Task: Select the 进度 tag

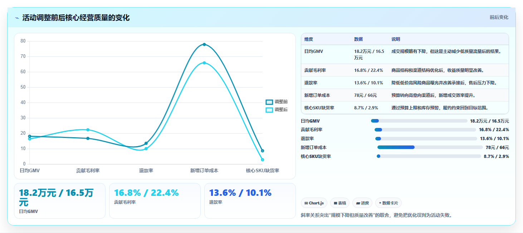Action: click(x=362, y=203)
